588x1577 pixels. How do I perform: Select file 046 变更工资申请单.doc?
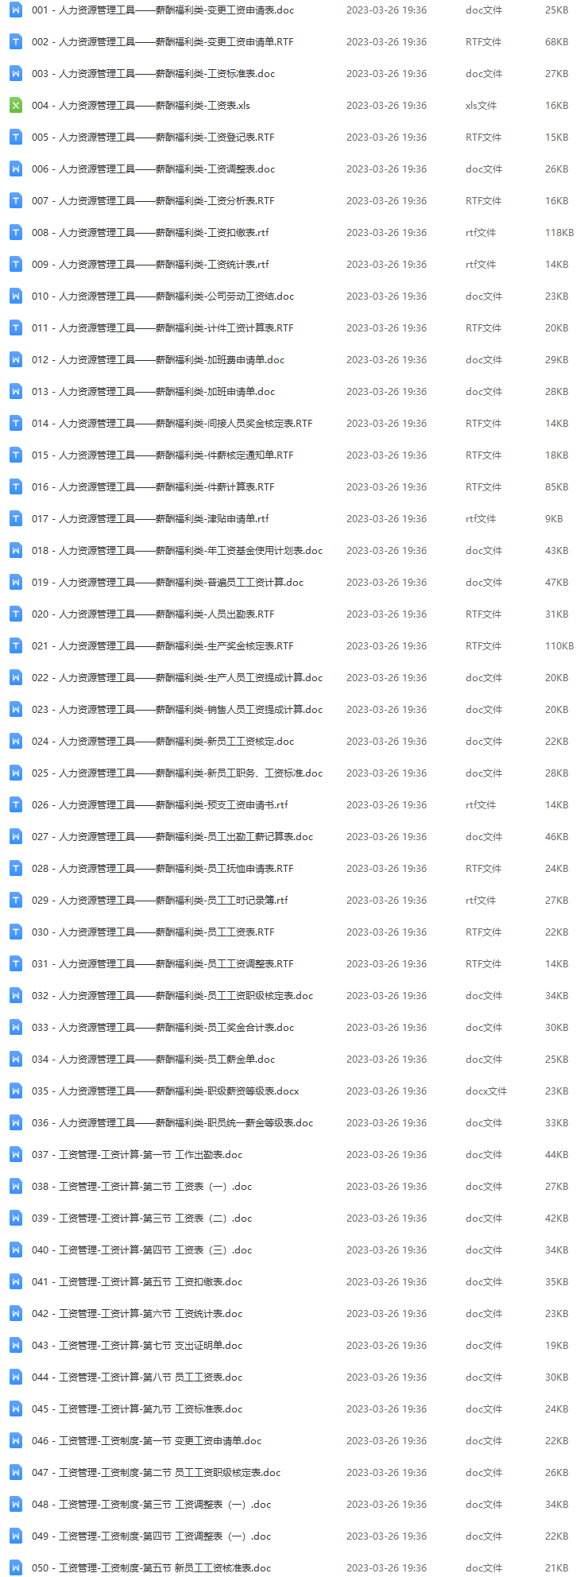click(x=147, y=1440)
